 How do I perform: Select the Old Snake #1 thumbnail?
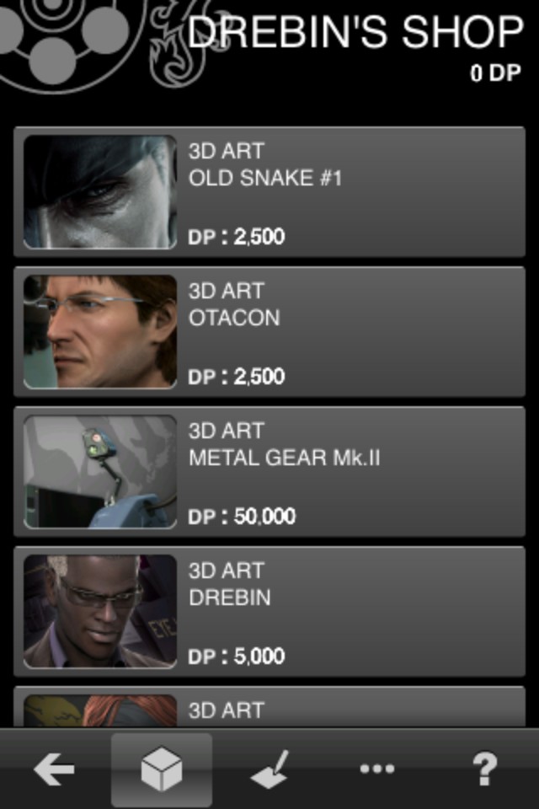(x=100, y=192)
